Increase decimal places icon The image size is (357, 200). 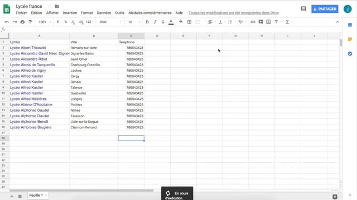(81, 22)
